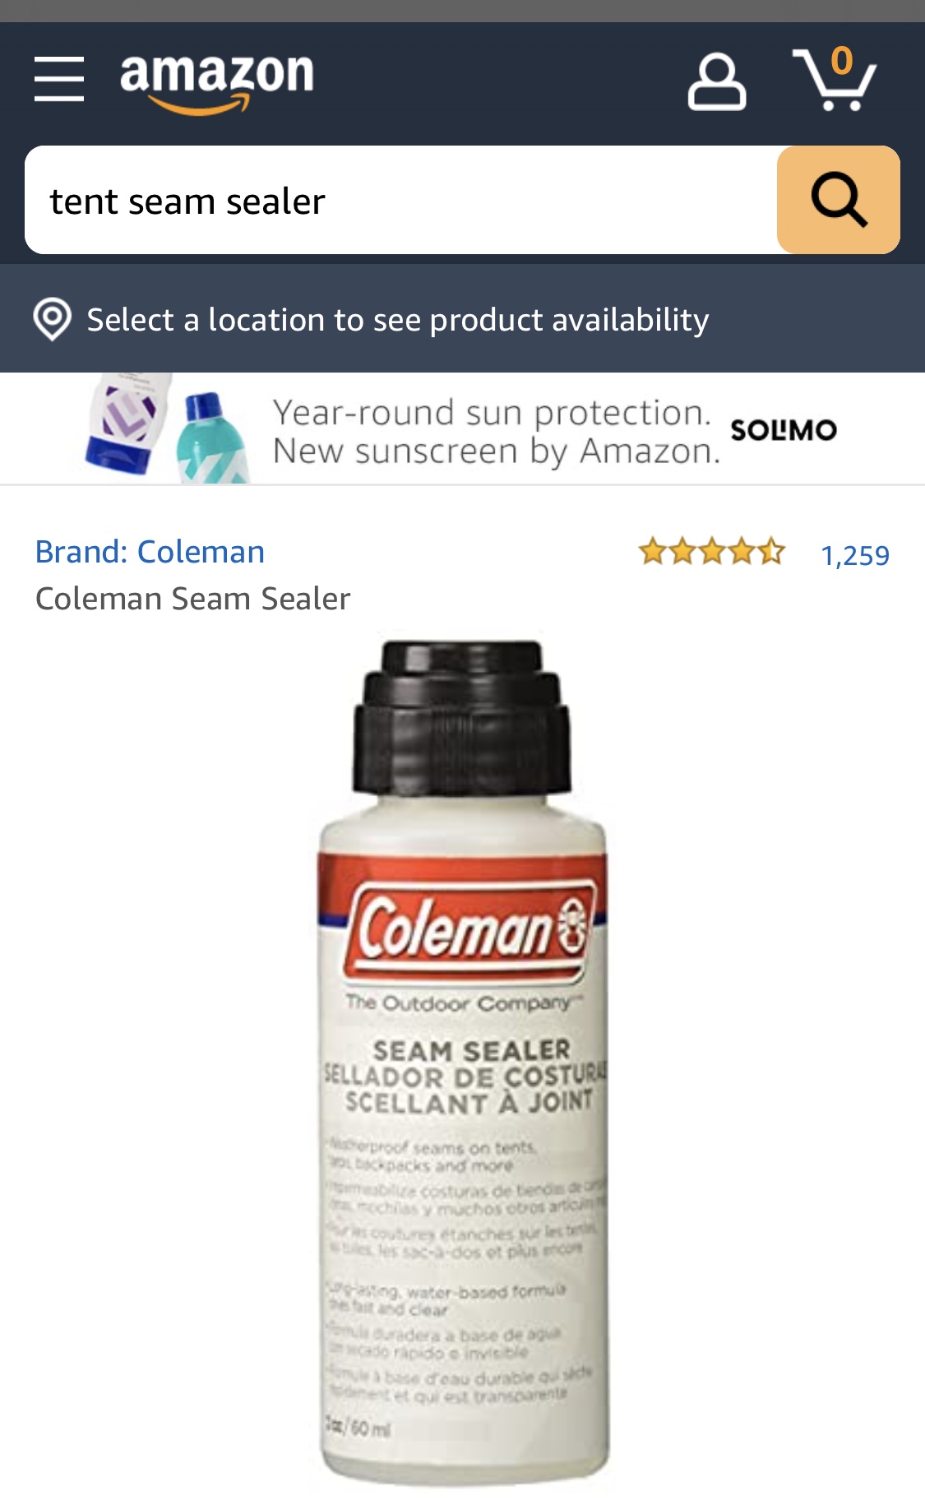Open the account profile icon
This screenshot has height=1505, width=925.
pyautogui.click(x=717, y=82)
